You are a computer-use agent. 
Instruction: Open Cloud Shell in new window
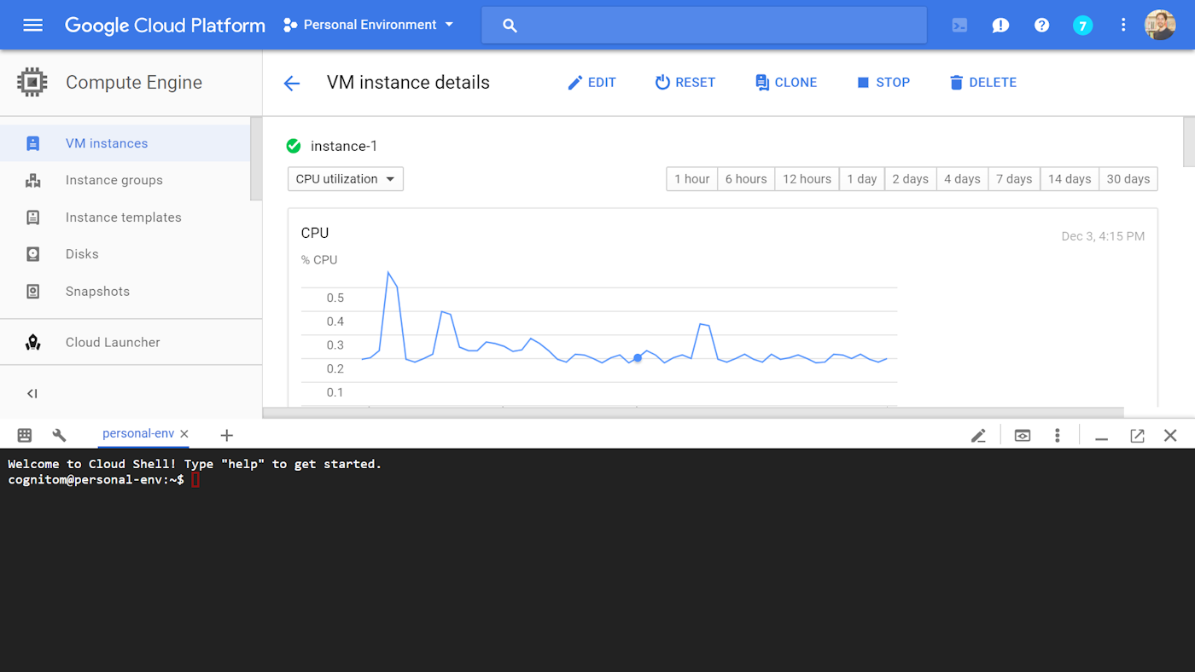(x=1137, y=436)
